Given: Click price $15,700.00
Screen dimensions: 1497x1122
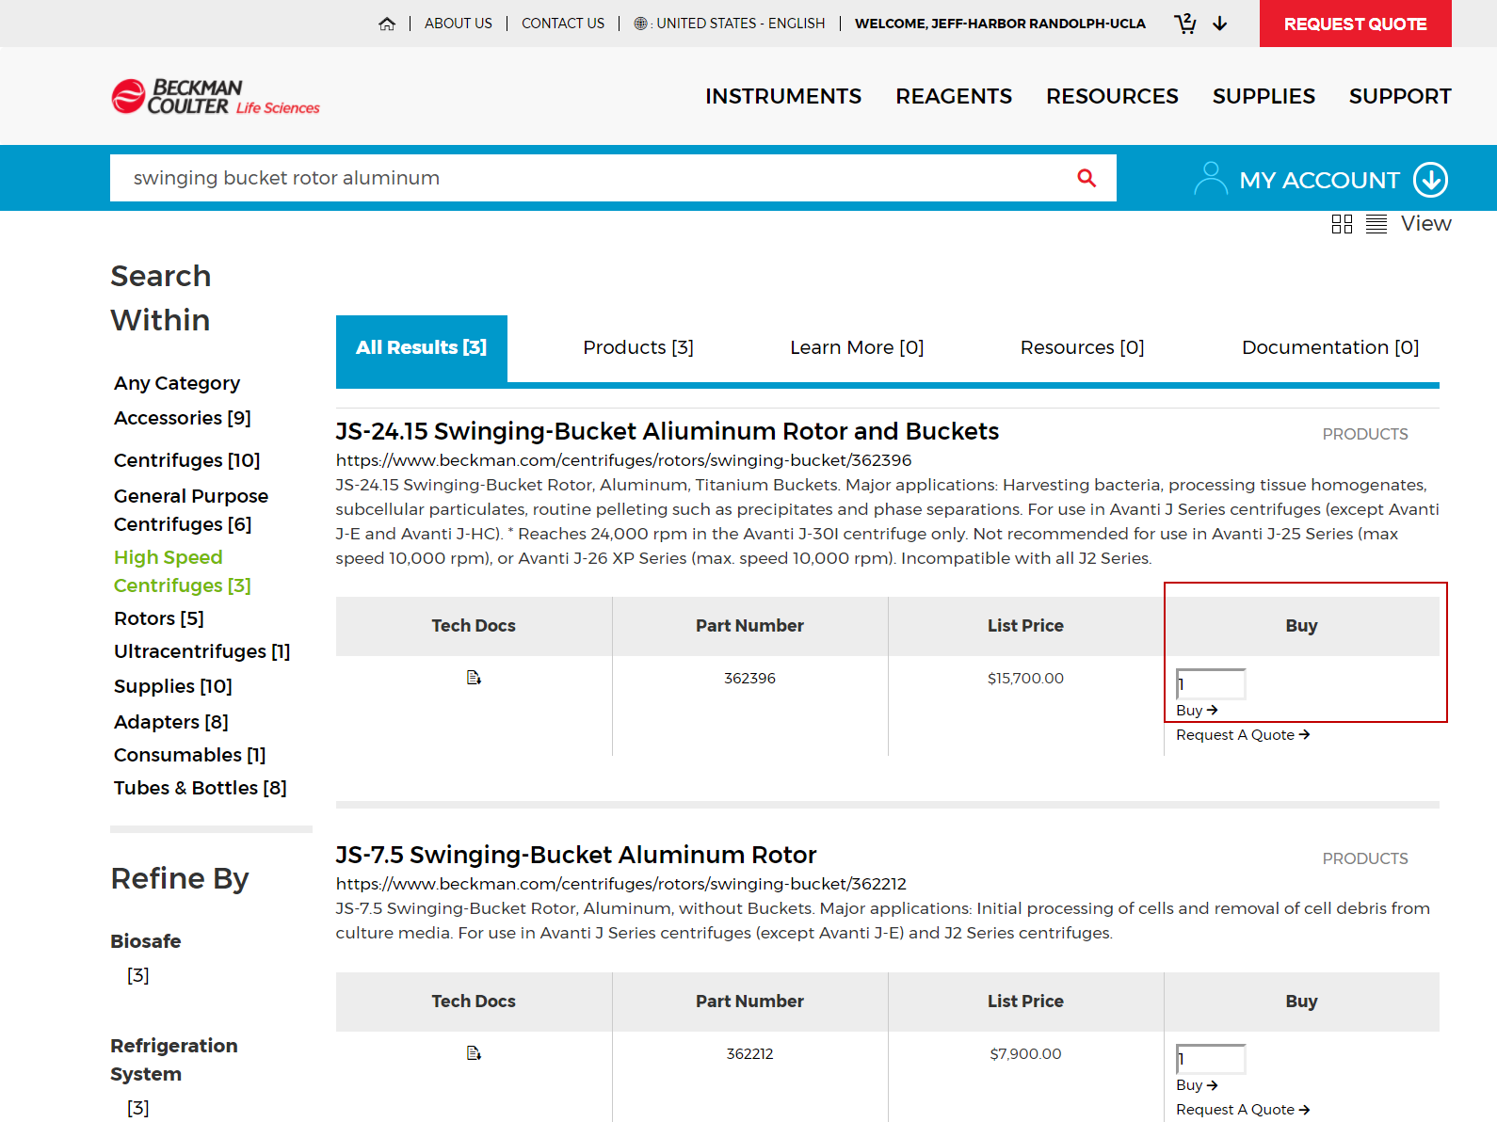Looking at the screenshot, I should (1025, 678).
